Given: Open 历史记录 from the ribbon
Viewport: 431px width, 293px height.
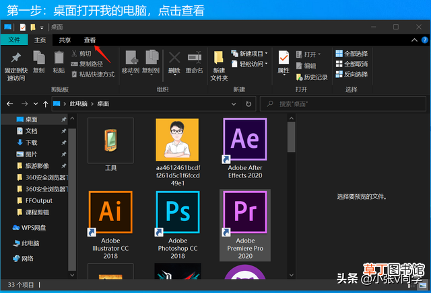Looking at the screenshot, I should point(312,77).
